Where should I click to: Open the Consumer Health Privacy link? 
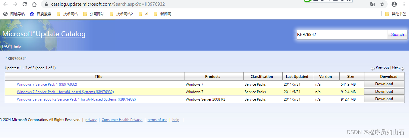(x=122, y=120)
